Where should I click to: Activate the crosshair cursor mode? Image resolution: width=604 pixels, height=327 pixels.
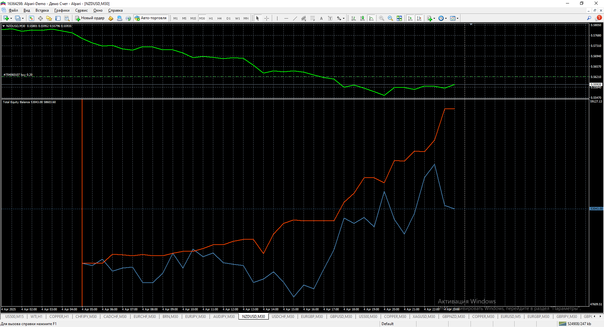266,18
